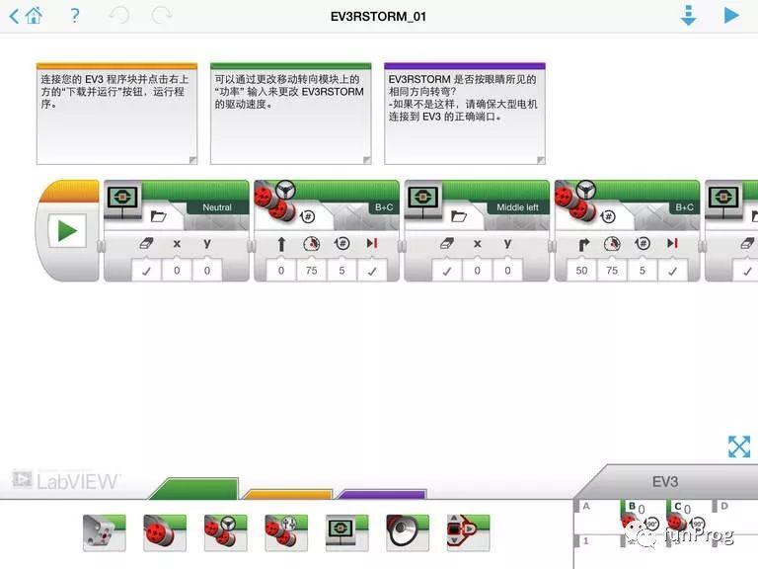This screenshot has height=569, width=758.
Task: Open rotations mode selector on second Move Steering block
Action: (x=608, y=216)
